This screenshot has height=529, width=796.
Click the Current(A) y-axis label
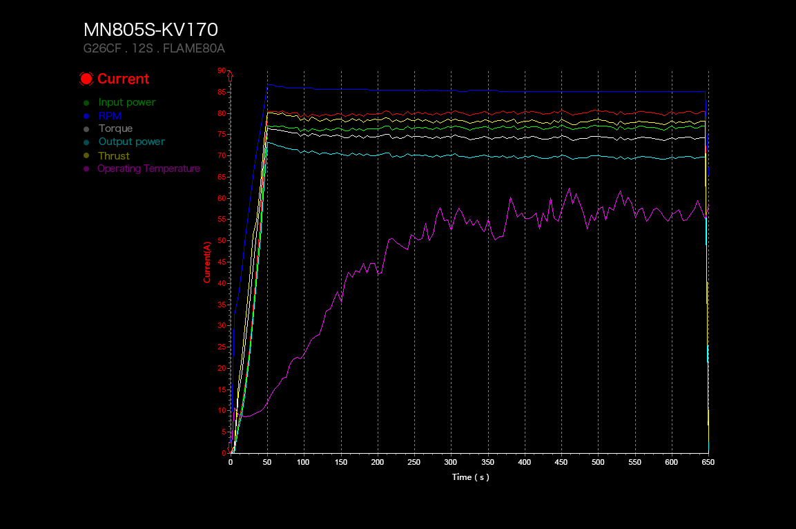[x=206, y=262]
